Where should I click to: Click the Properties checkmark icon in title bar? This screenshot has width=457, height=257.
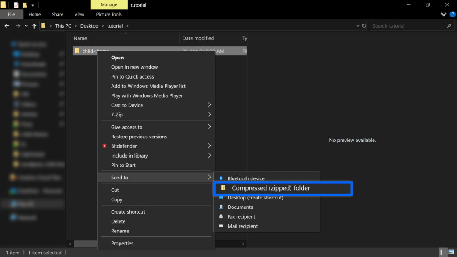pyautogui.click(x=16, y=5)
